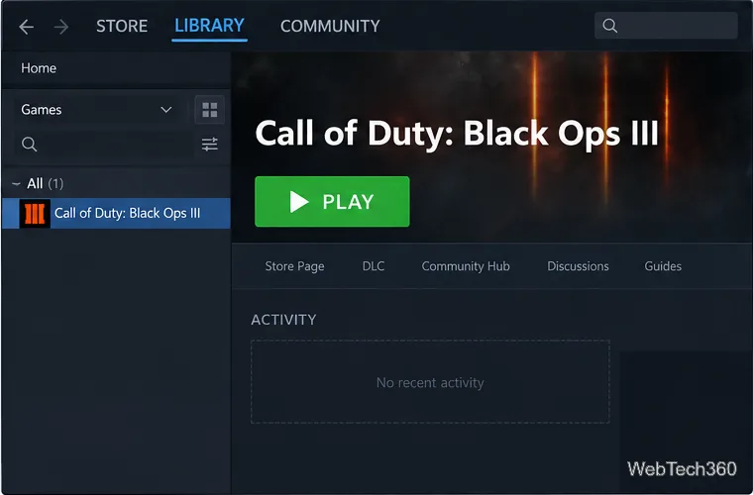Open the Store Page link
The width and height of the screenshot is (753, 495).
click(294, 266)
